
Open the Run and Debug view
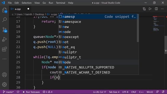(4, 39)
